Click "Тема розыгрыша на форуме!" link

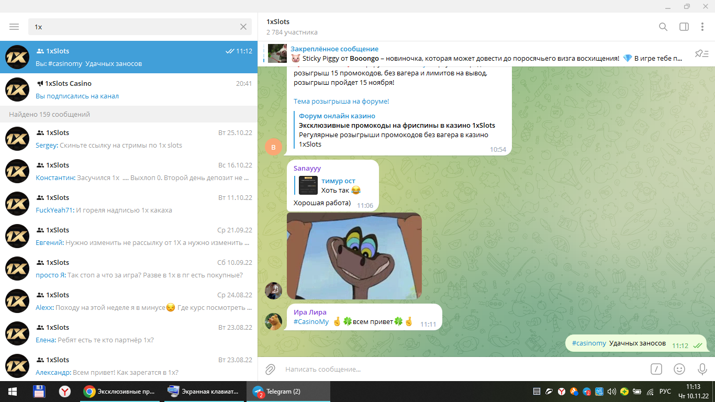[341, 101]
